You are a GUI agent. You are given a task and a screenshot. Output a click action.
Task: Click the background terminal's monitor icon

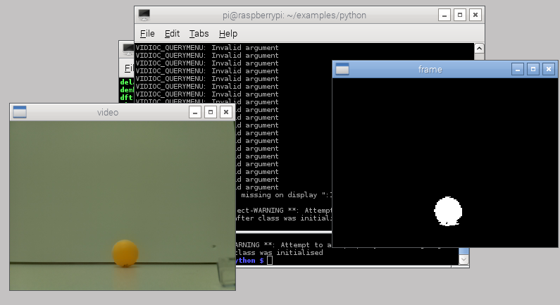[128, 49]
